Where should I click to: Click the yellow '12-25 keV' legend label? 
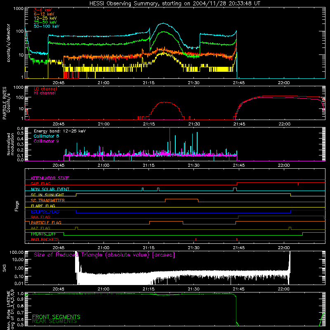[x=45, y=18]
